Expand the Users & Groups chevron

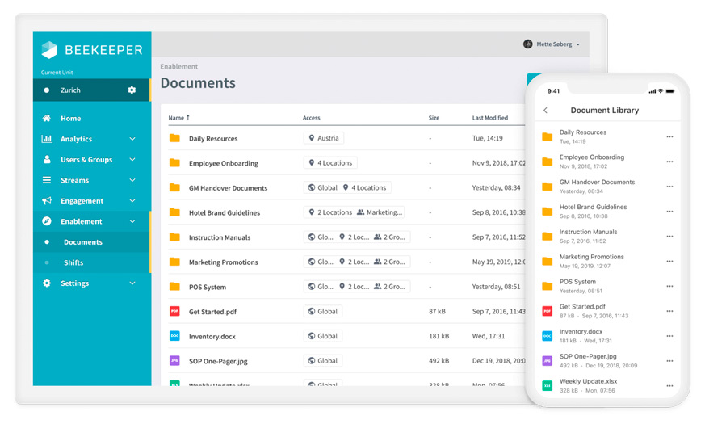(132, 159)
